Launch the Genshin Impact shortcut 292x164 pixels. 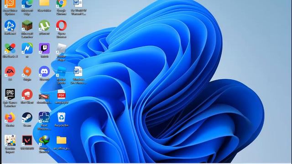pyautogui.click(x=10, y=140)
